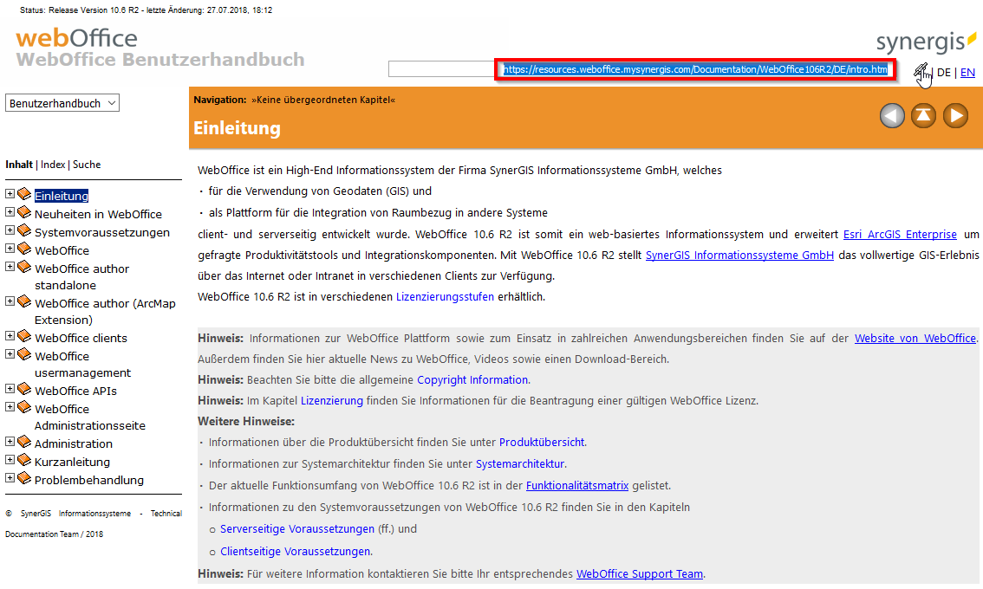Image resolution: width=983 pixels, height=589 pixels.
Task: Click the book icon next to Einleitung
Action: click(x=24, y=194)
